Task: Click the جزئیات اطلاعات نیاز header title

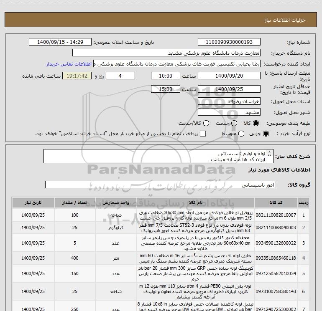Action: click(285, 20)
